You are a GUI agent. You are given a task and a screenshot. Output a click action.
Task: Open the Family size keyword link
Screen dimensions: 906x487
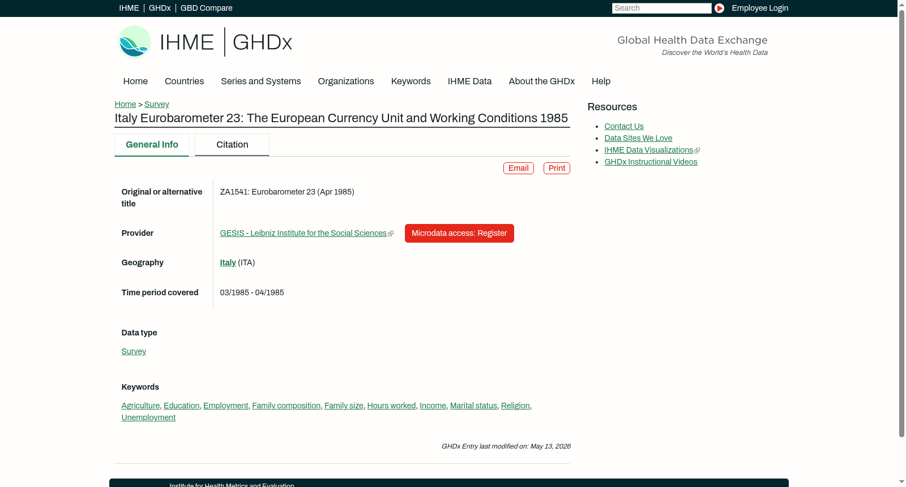[x=344, y=406]
